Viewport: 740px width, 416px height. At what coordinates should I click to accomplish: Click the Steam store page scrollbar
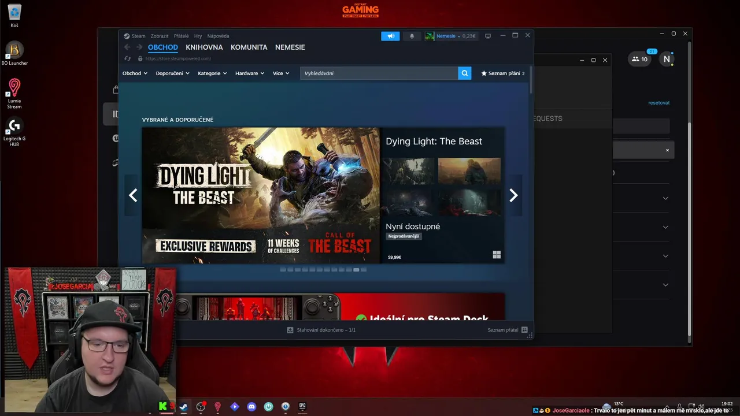pos(531,81)
